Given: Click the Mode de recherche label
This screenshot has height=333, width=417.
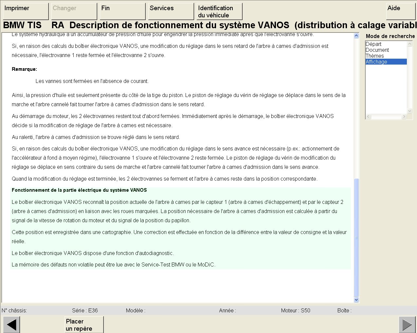Looking at the screenshot, I should [x=390, y=36].
